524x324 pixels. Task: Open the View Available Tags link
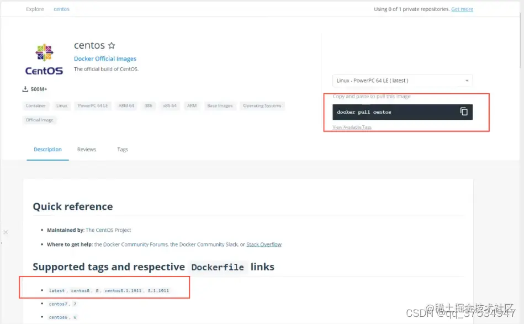pyautogui.click(x=352, y=127)
